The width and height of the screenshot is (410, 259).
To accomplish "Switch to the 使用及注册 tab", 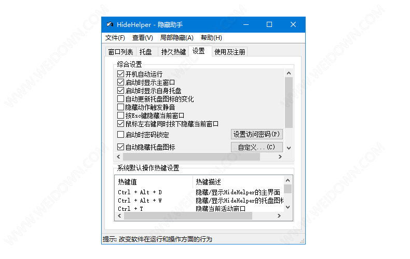I will click(229, 52).
